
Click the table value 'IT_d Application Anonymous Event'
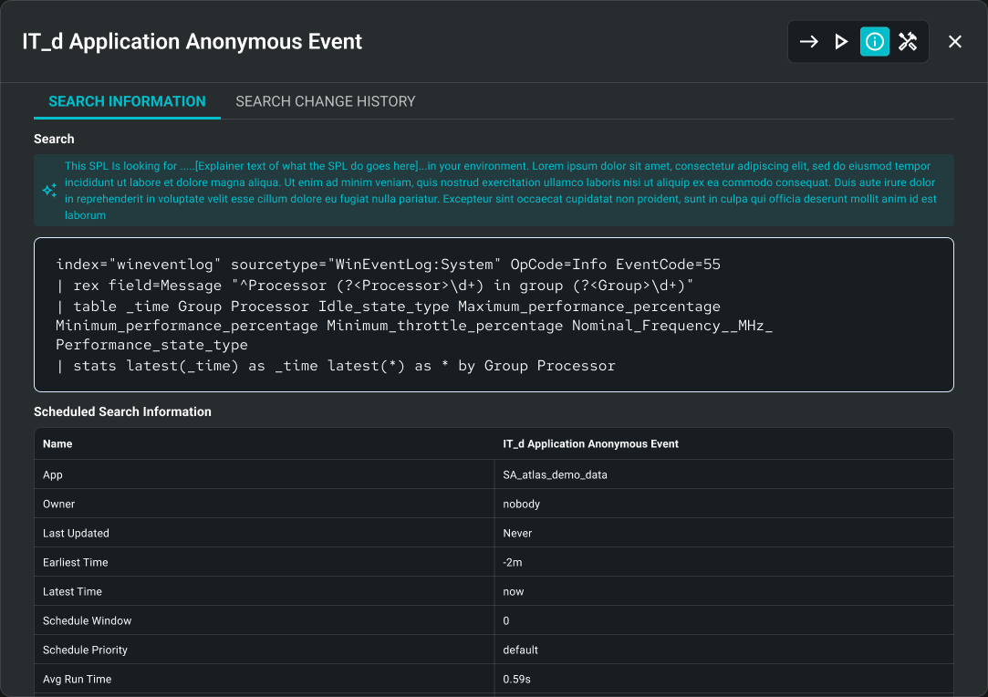(x=590, y=443)
